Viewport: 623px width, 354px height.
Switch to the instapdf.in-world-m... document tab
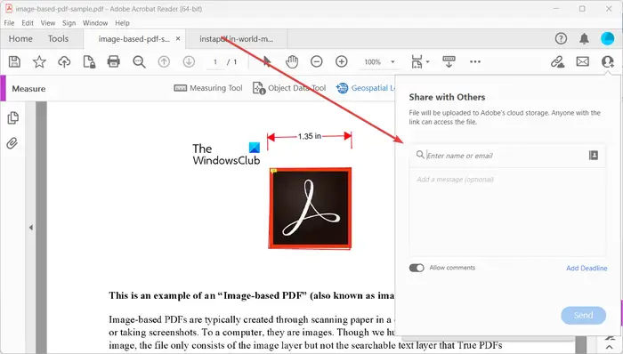(x=237, y=39)
